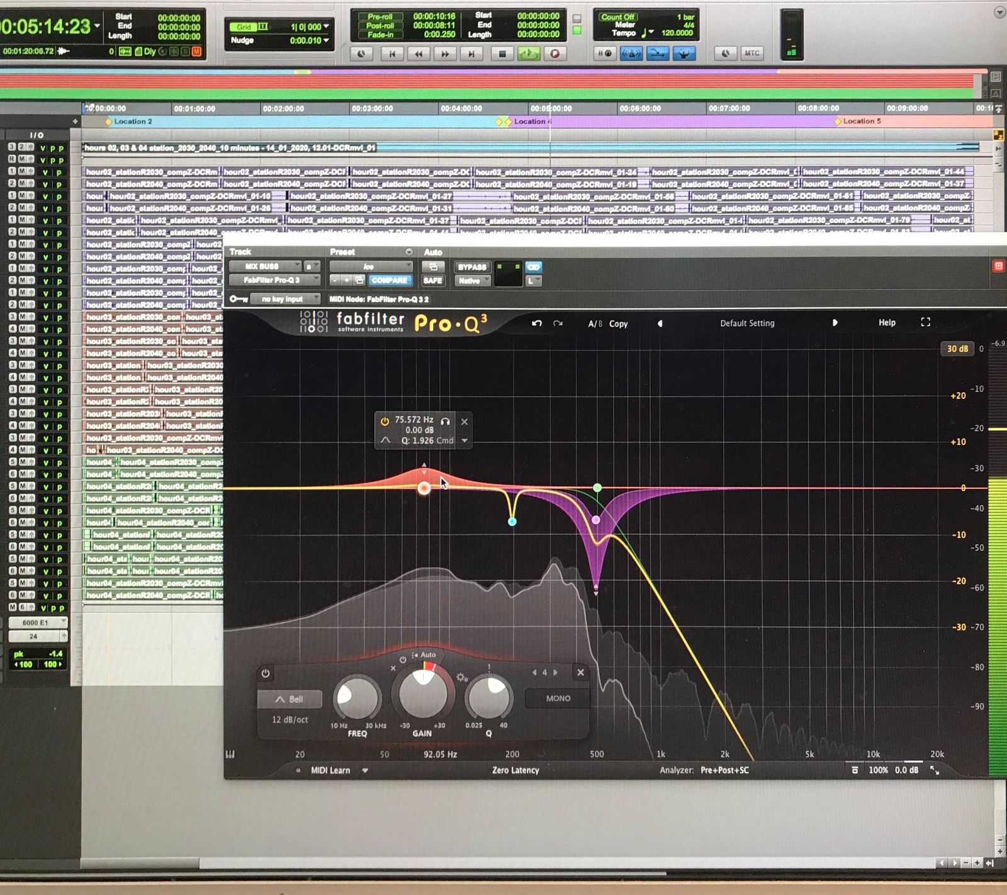Viewport: 1007px width, 895px height.
Task: Click the Pro-Q 3 undo arrow
Action: coord(537,323)
